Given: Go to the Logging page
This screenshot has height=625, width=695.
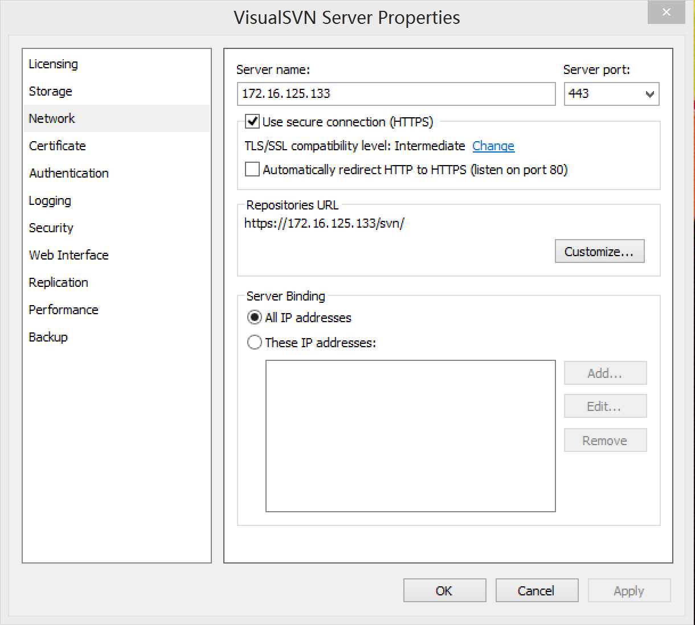Looking at the screenshot, I should pyautogui.click(x=50, y=200).
